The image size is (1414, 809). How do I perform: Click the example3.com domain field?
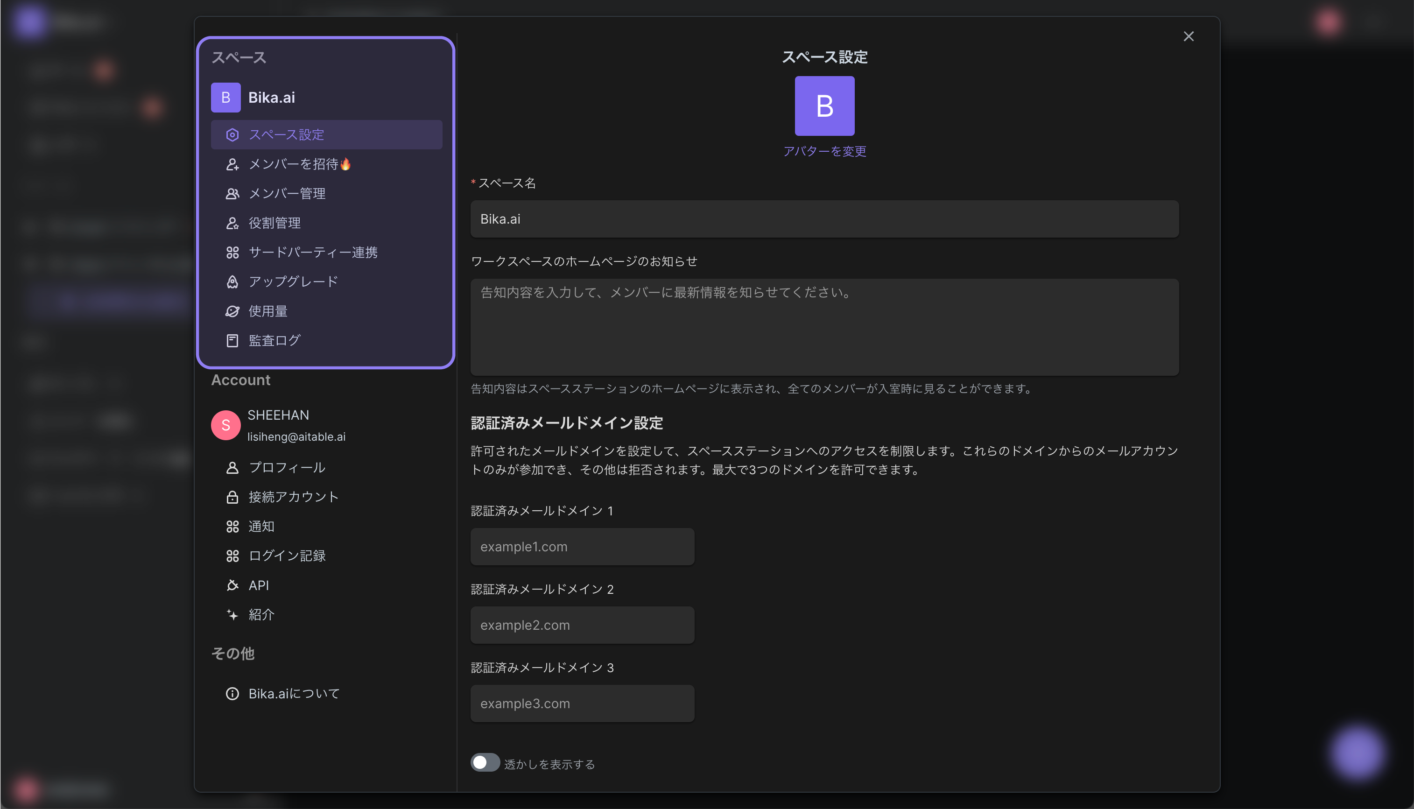(582, 704)
